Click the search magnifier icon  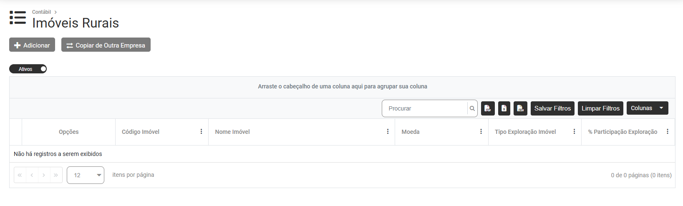click(x=472, y=108)
